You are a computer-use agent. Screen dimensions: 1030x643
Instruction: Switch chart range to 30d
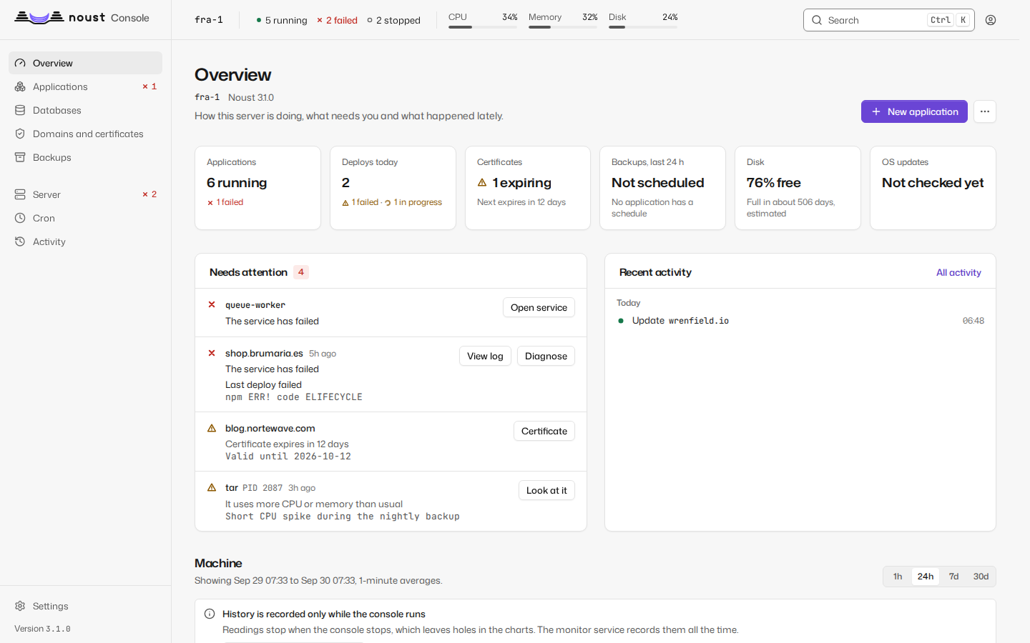click(x=981, y=577)
